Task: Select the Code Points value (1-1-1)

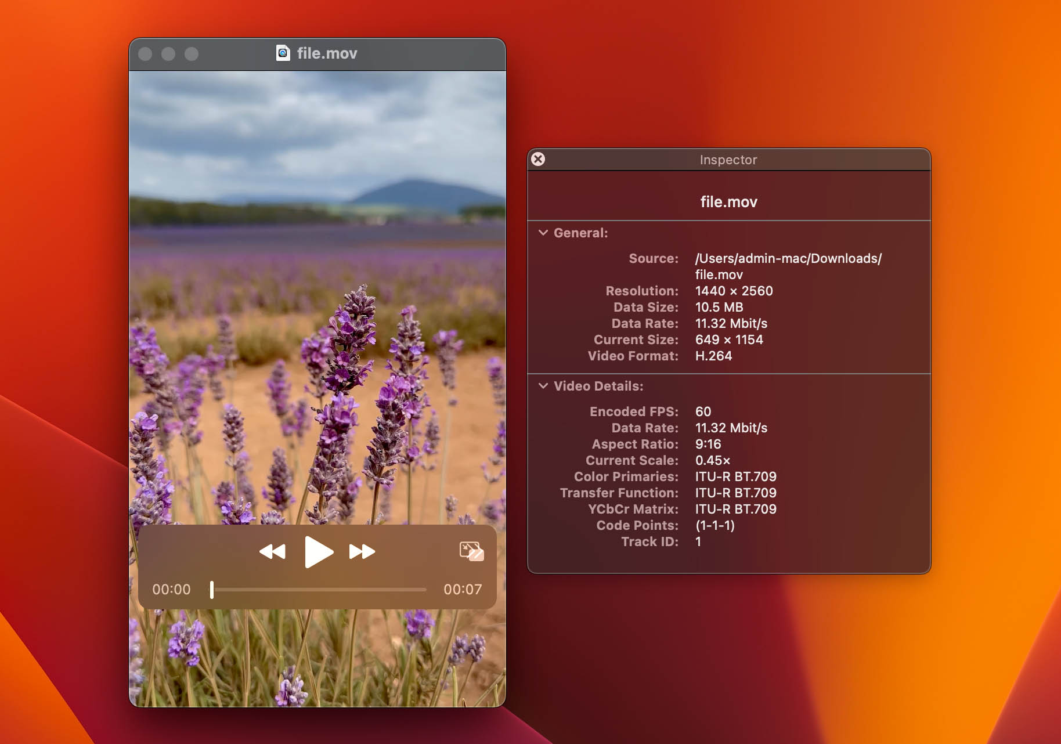Action: (x=715, y=525)
